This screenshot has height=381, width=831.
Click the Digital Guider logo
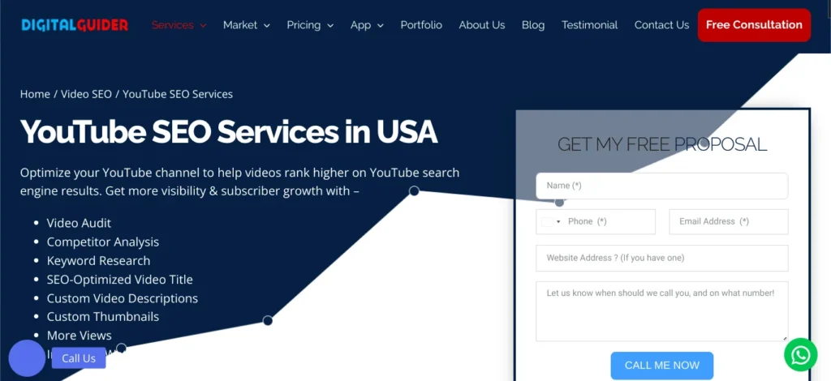75,25
